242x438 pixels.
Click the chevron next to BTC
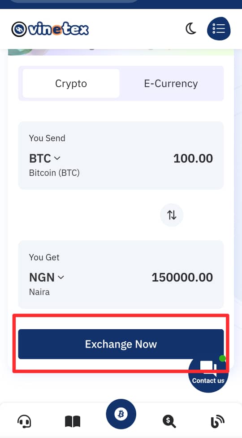pos(57,158)
